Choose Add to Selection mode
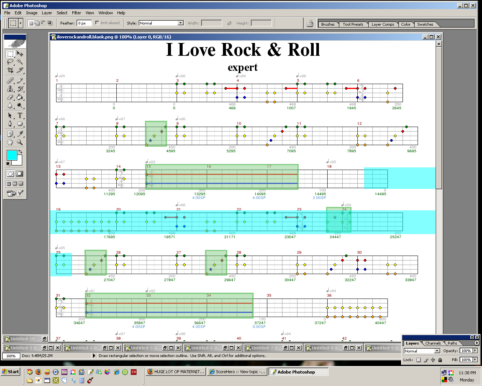Screen dimensions: 482x386 (37, 23)
